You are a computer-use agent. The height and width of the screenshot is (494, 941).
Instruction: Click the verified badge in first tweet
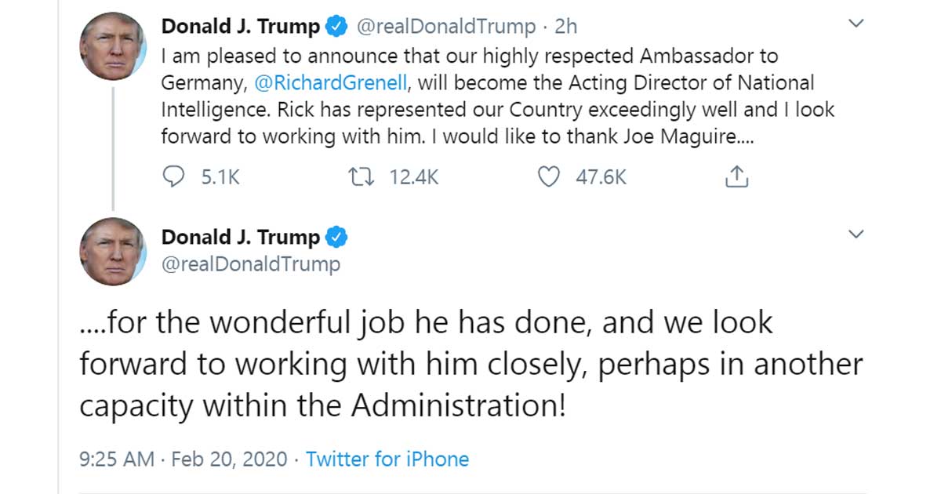tap(337, 27)
